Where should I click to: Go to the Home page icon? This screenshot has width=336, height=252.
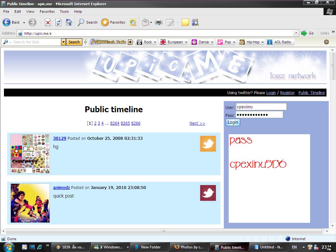(x=69, y=22)
